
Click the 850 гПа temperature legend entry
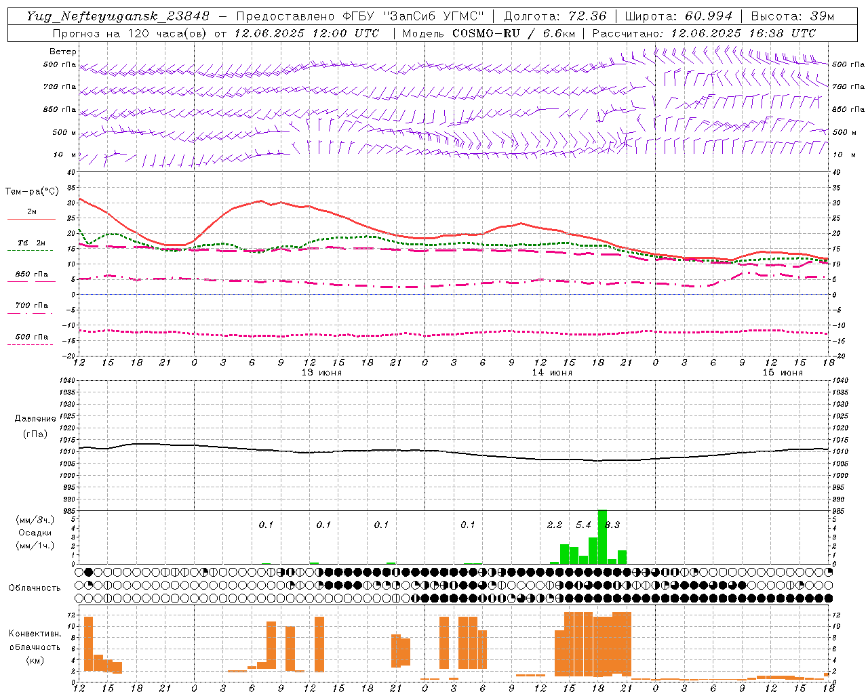(x=31, y=275)
